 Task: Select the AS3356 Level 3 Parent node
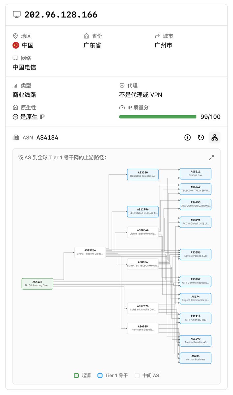[195, 254]
